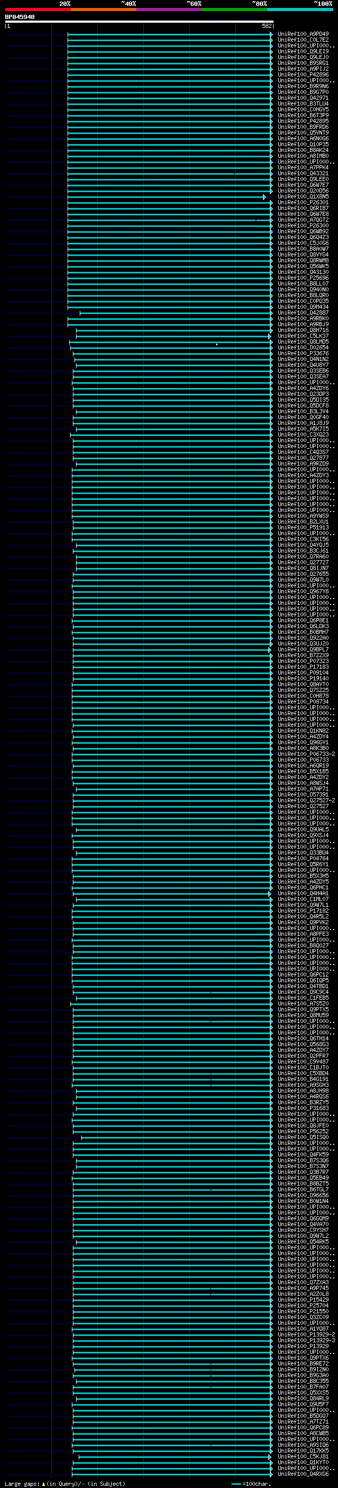Select the UniRef100_B9SRG1 label
This screenshot has width=338, height=1488.
pos(303,63)
